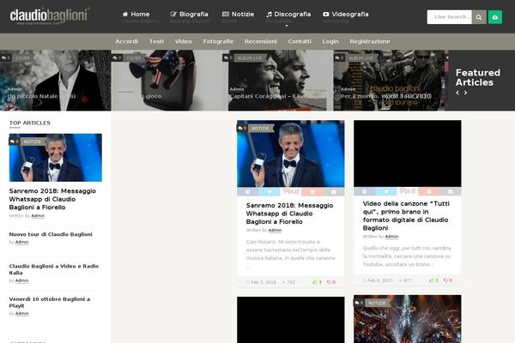Click NOTIZIE tag on main Sanremo 2018 card
The height and width of the screenshot is (343, 515).
pyautogui.click(x=260, y=129)
